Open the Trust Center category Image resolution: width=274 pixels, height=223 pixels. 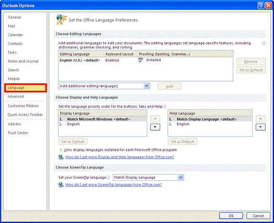[18, 133]
